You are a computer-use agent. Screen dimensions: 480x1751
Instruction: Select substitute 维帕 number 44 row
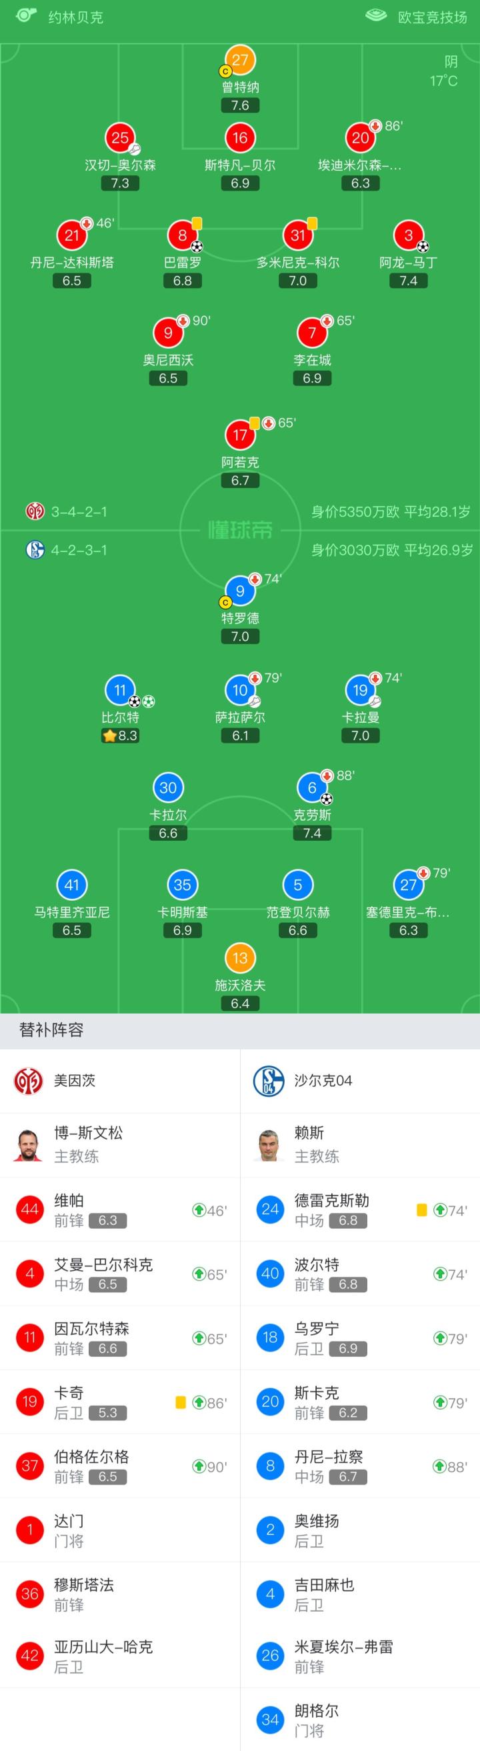[x=119, y=1210]
